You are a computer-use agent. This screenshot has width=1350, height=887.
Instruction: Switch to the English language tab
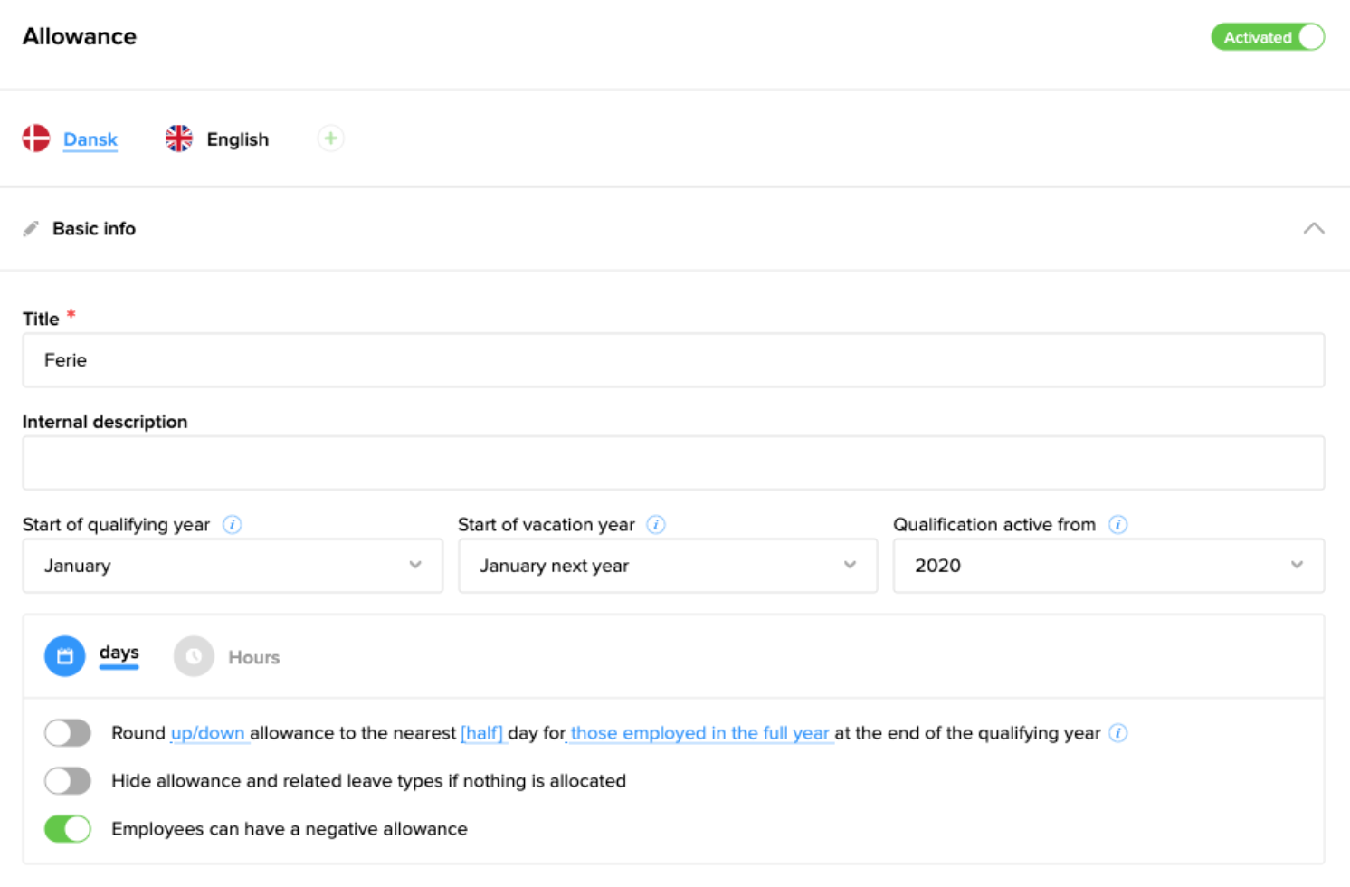[x=237, y=139]
